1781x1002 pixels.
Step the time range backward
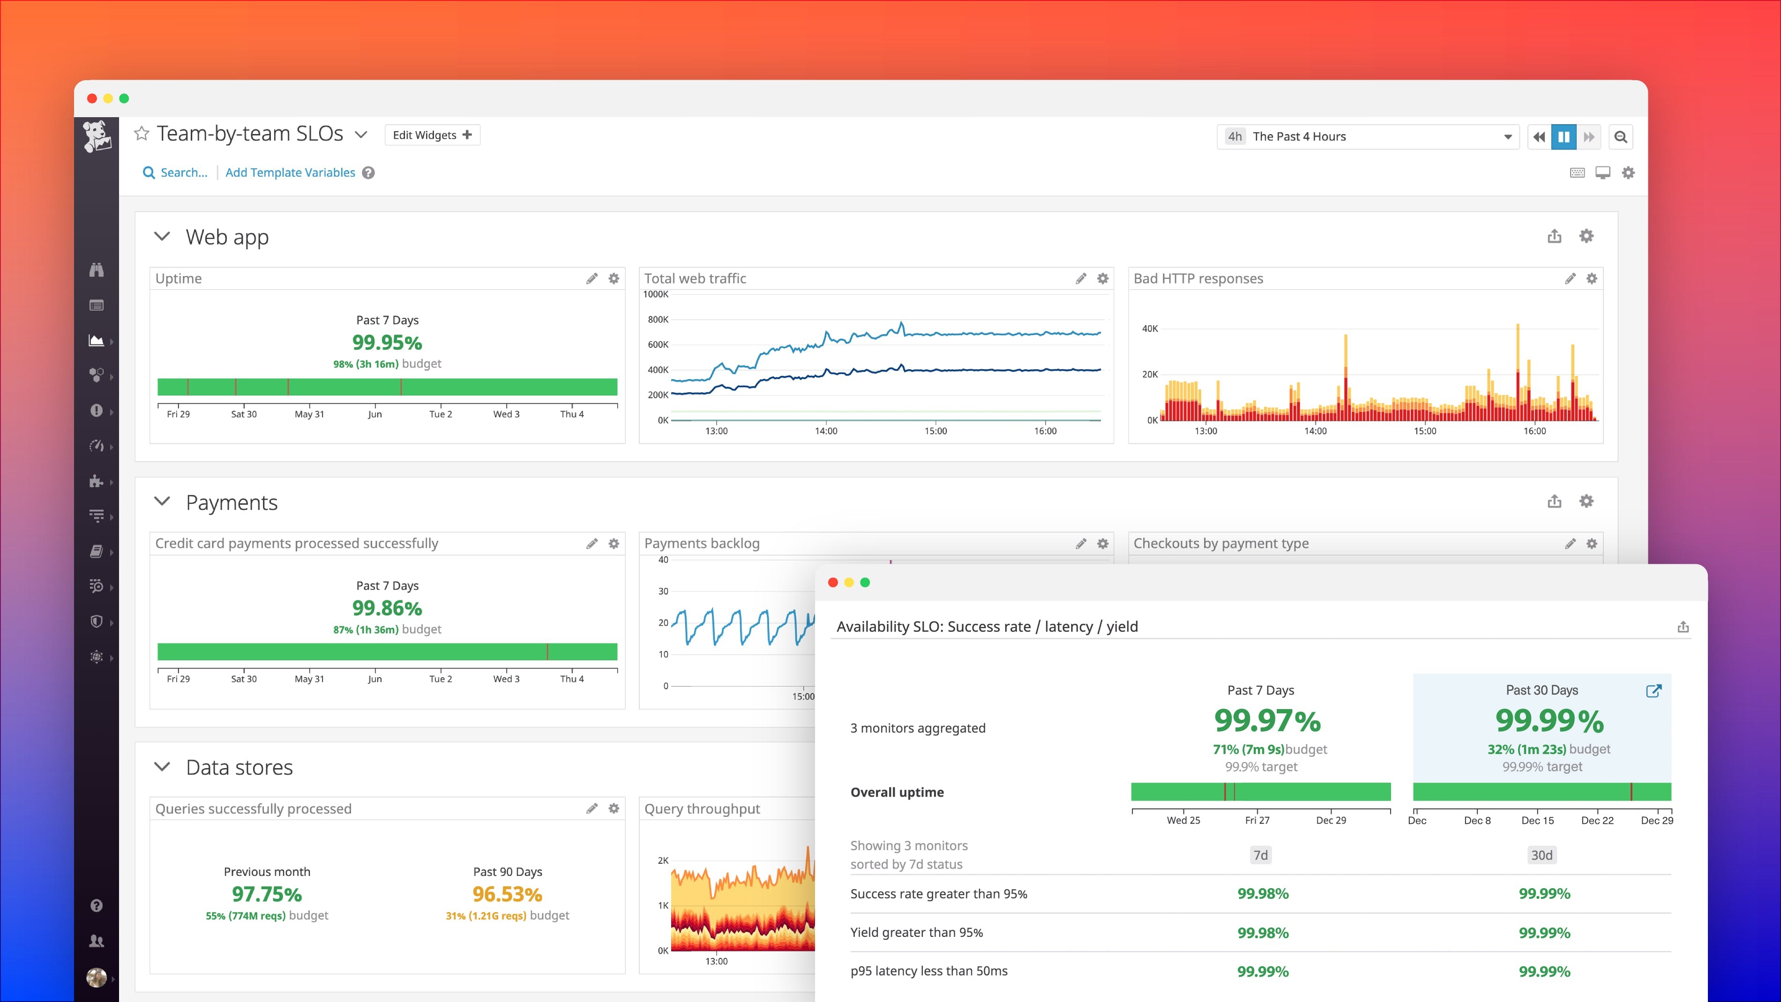(1539, 137)
